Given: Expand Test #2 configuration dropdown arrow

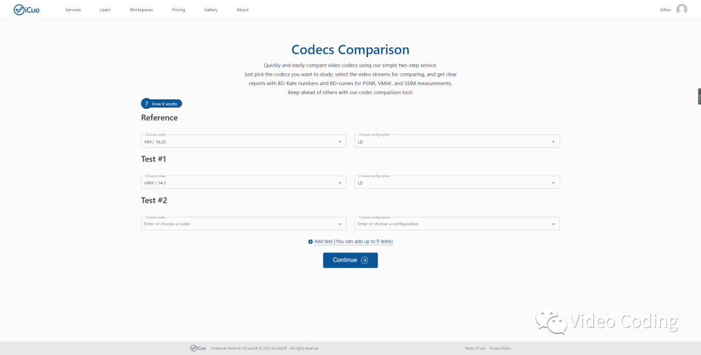Looking at the screenshot, I should (553, 224).
